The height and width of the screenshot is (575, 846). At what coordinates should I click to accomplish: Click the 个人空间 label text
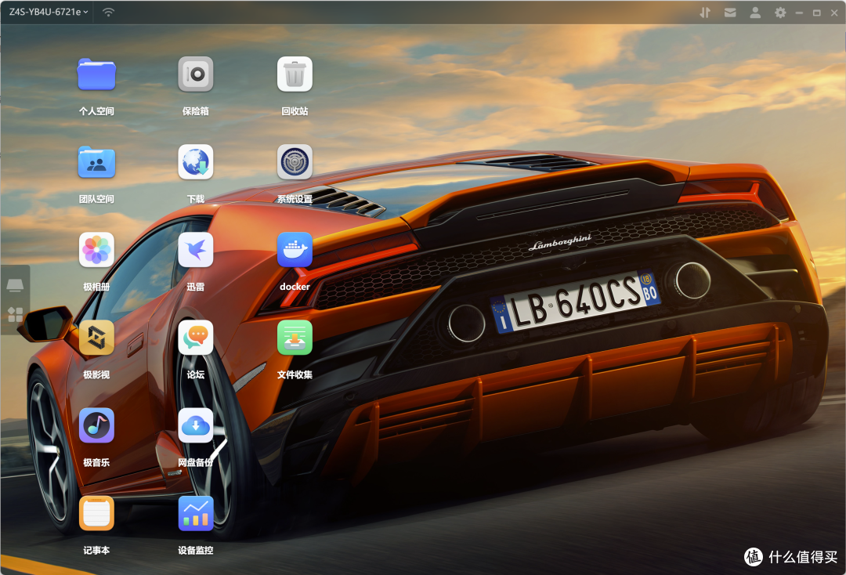point(96,111)
